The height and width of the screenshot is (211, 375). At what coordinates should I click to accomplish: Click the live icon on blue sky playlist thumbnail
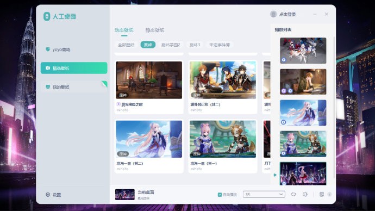(284, 122)
